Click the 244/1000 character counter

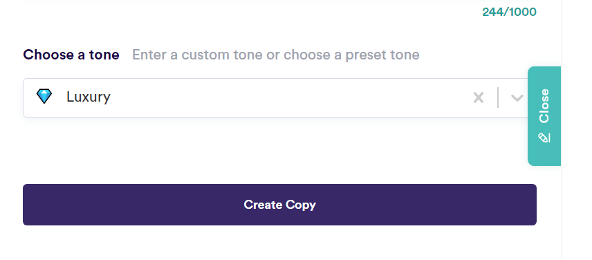[509, 12]
